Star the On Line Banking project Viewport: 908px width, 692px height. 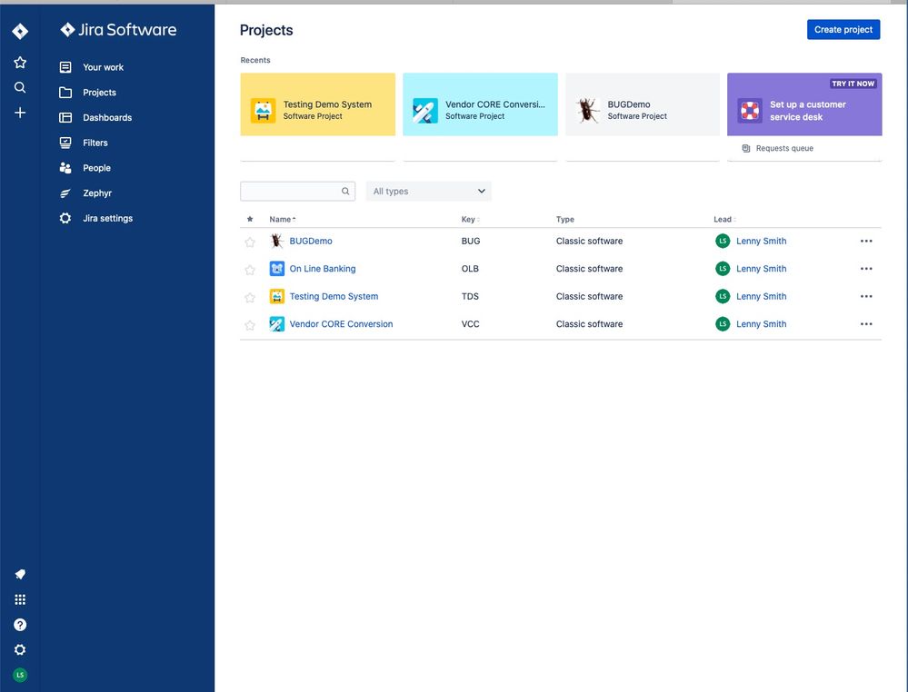coord(250,270)
